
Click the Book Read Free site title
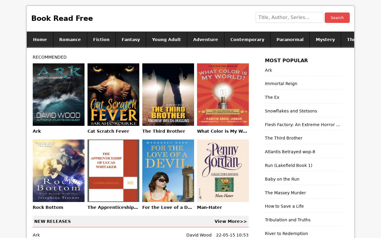coord(62,18)
